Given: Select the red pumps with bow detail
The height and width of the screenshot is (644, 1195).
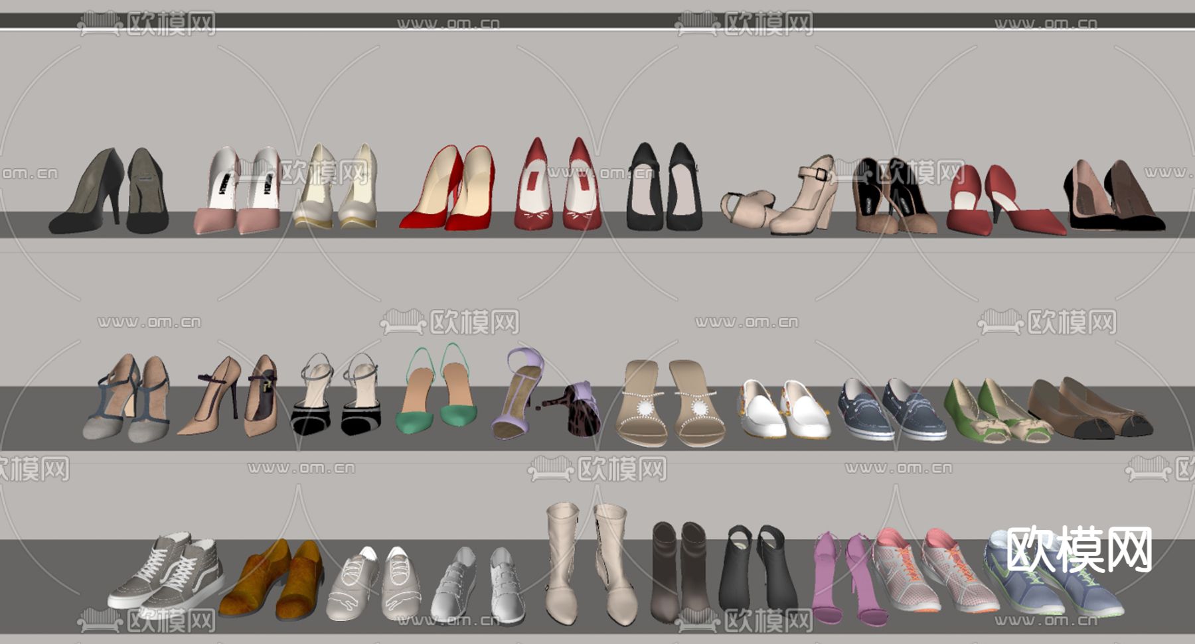Looking at the screenshot, I should pyautogui.click(x=558, y=184).
